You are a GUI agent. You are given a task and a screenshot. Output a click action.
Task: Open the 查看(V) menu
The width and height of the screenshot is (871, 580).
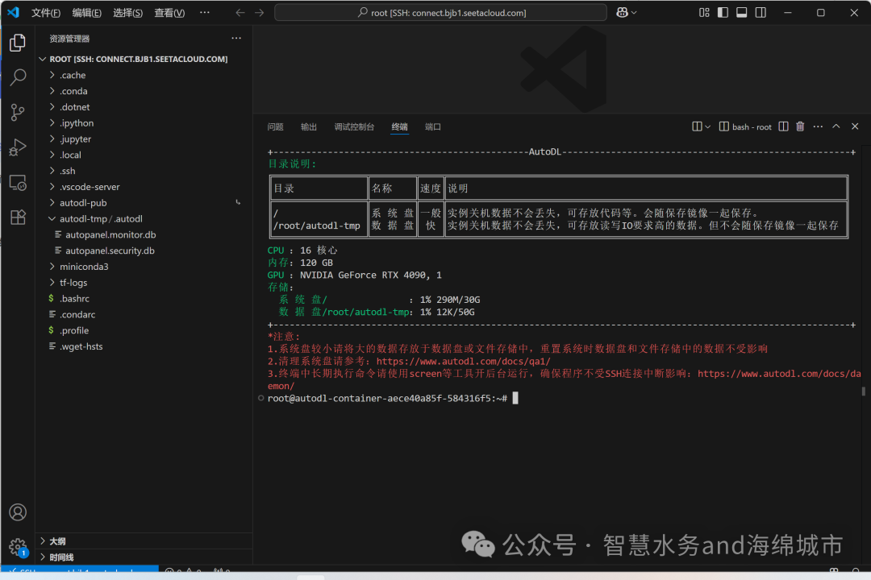[169, 13]
